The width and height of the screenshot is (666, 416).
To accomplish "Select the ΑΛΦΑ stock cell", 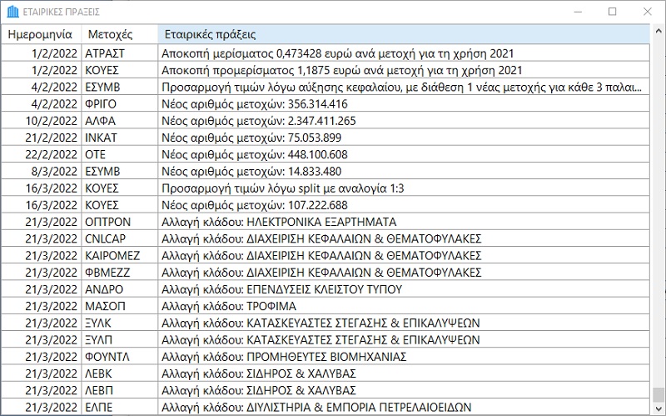I will (x=119, y=121).
